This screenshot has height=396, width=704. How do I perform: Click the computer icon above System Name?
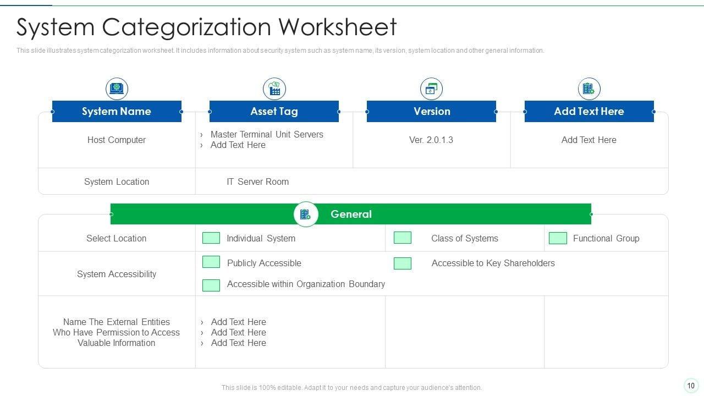(117, 89)
